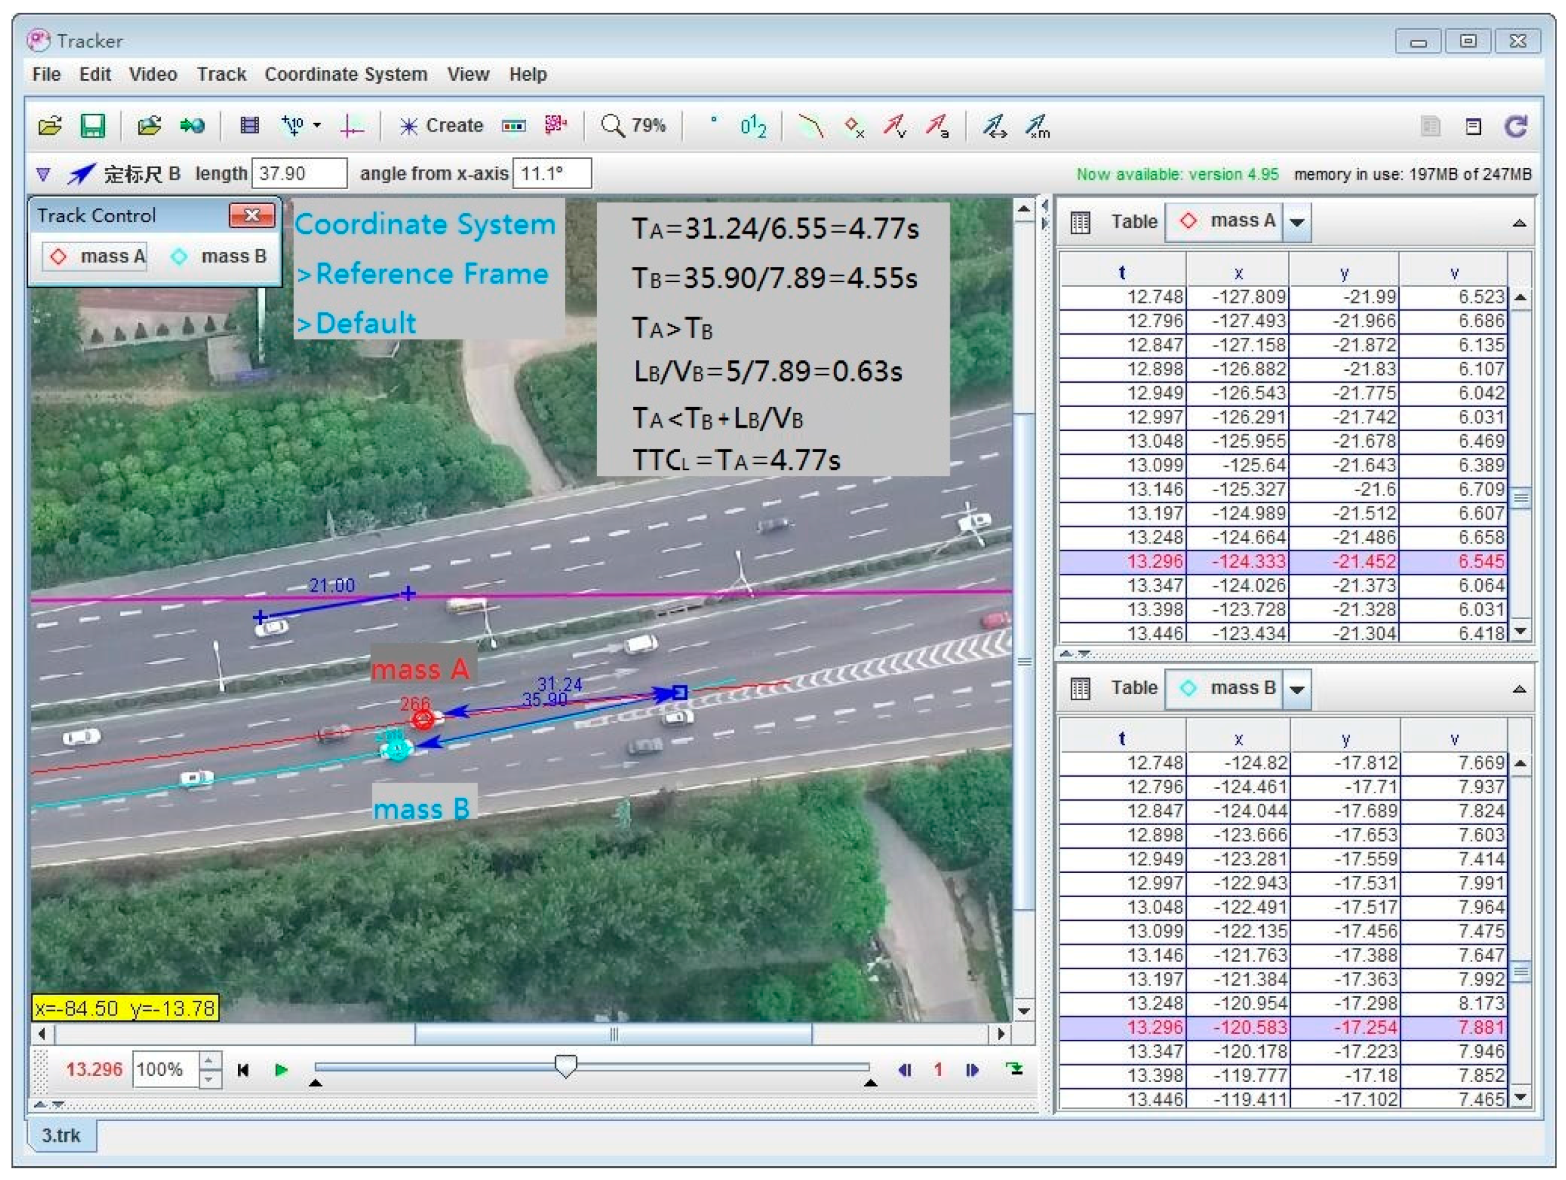Open the Track menu
This screenshot has width=1566, height=1180.
point(221,74)
